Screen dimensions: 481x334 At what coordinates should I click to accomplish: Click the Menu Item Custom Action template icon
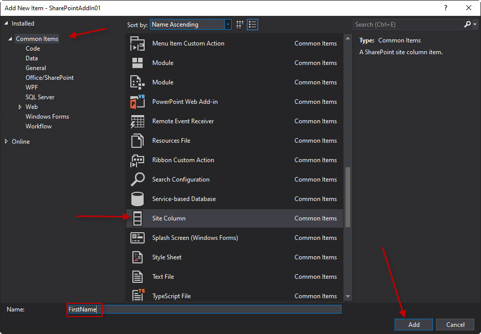[x=138, y=43]
